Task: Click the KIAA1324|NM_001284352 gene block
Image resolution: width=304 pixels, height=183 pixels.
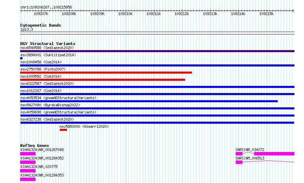Action: [28, 162]
